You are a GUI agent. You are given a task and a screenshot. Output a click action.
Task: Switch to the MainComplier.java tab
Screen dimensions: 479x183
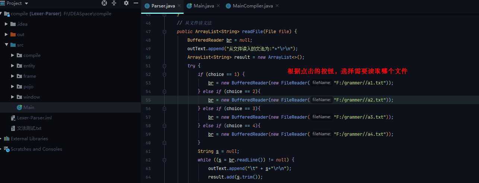click(x=252, y=6)
